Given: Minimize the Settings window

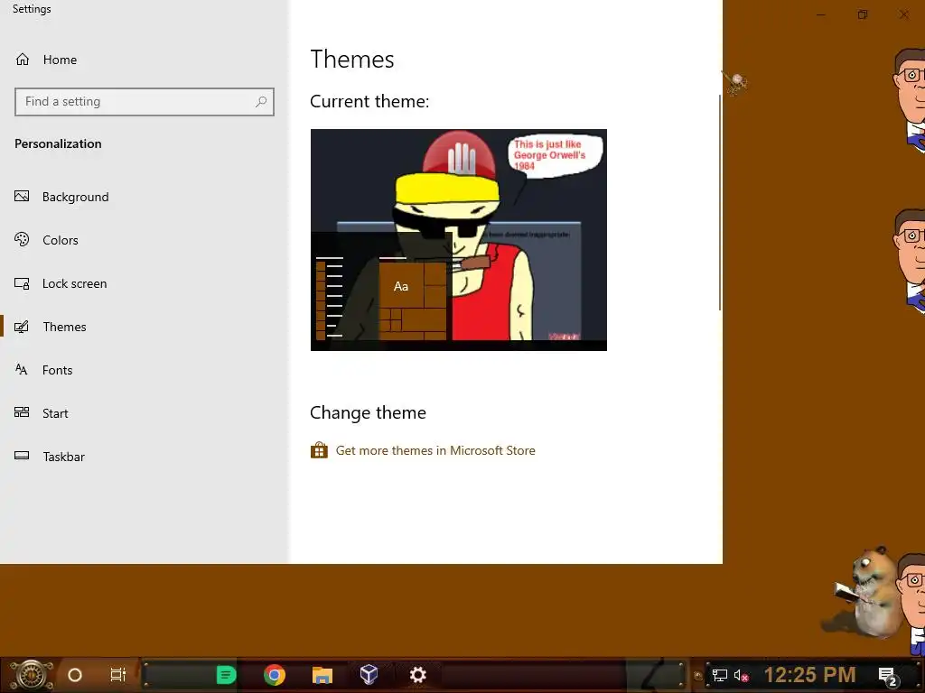Looking at the screenshot, I should (x=820, y=14).
